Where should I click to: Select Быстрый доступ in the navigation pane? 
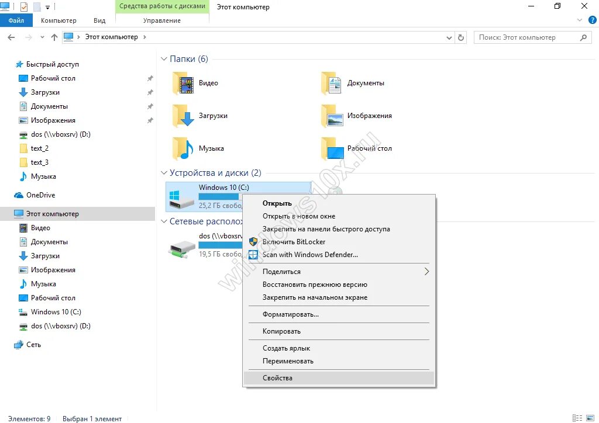click(52, 64)
